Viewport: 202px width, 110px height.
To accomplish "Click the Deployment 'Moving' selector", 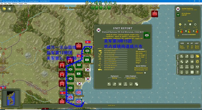I will pos(114,78).
